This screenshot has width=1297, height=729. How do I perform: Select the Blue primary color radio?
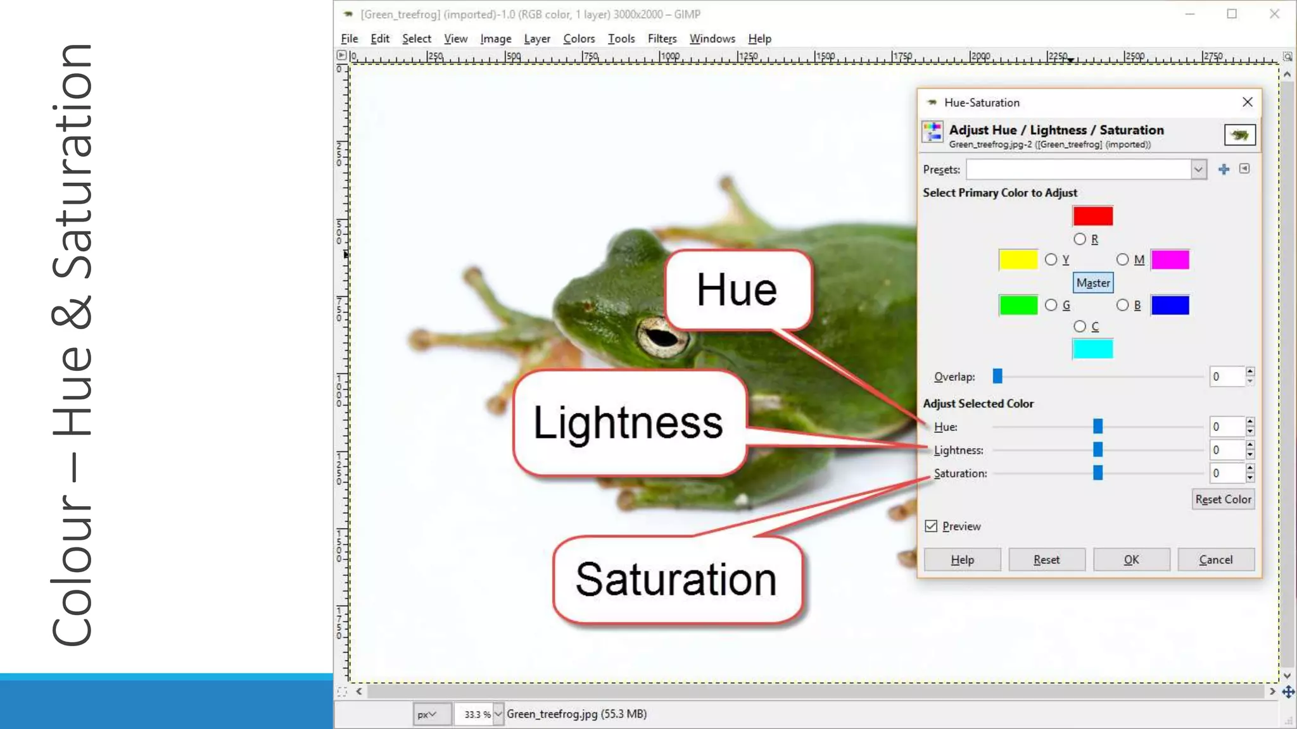coord(1122,305)
